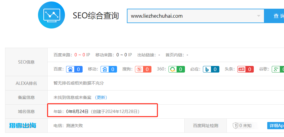Viewport: 284px width, 137px height.
Task: Click the 更新 link in 备案信息 row
Action: [x=101, y=97]
